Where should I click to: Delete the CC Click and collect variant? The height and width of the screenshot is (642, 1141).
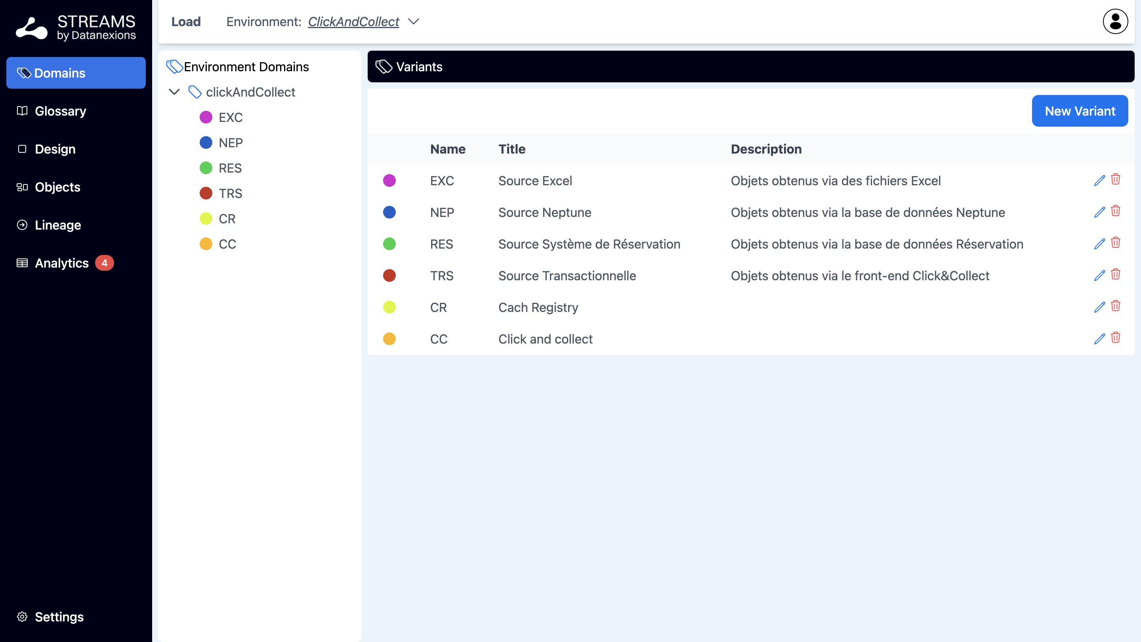coord(1115,338)
